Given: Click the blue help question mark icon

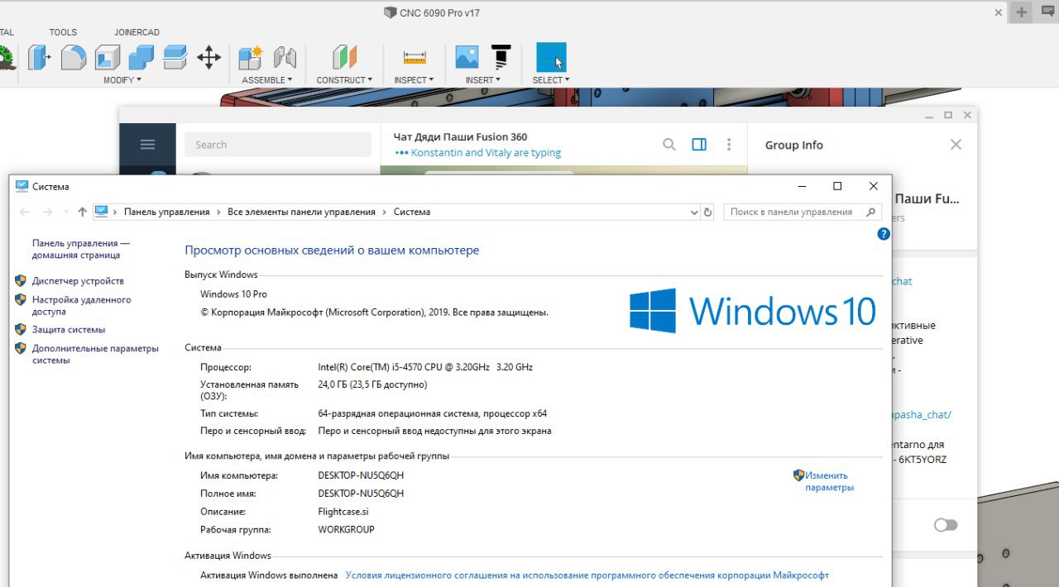Looking at the screenshot, I should pos(883,234).
